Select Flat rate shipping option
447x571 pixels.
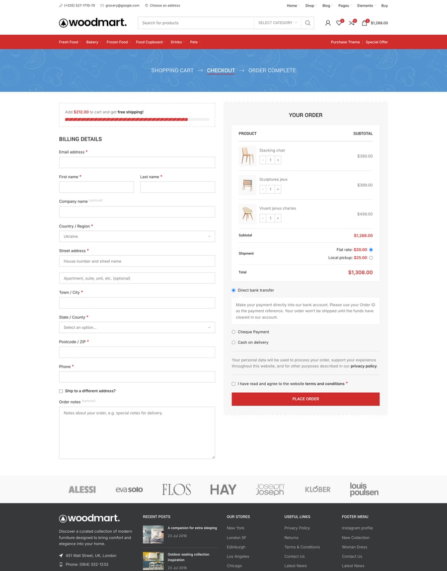[371, 250]
